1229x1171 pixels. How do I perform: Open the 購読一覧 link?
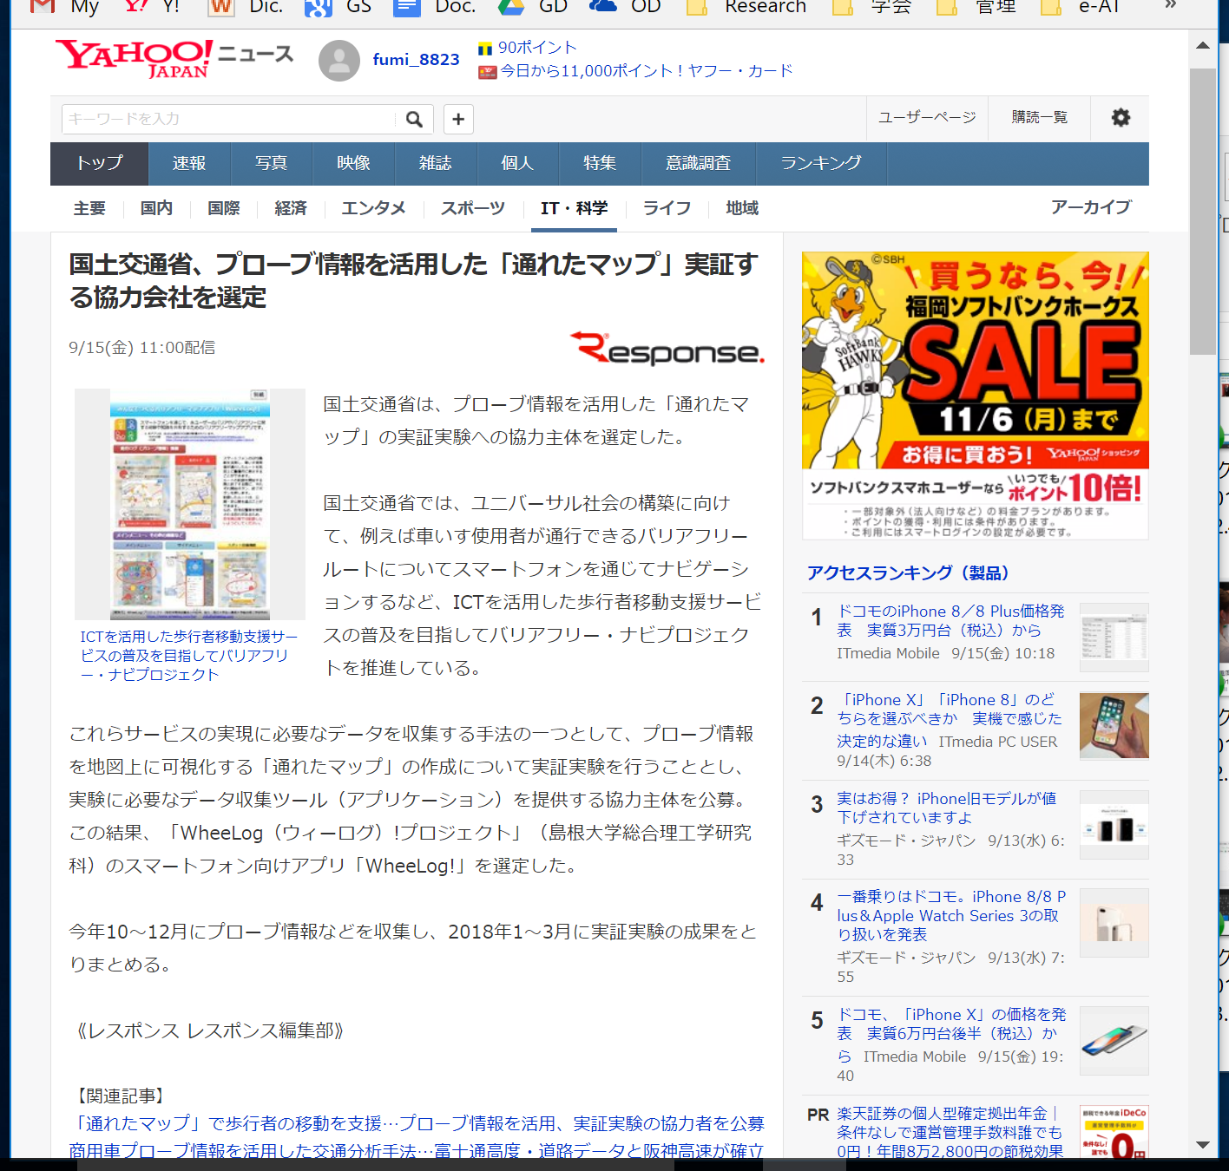point(1039,117)
